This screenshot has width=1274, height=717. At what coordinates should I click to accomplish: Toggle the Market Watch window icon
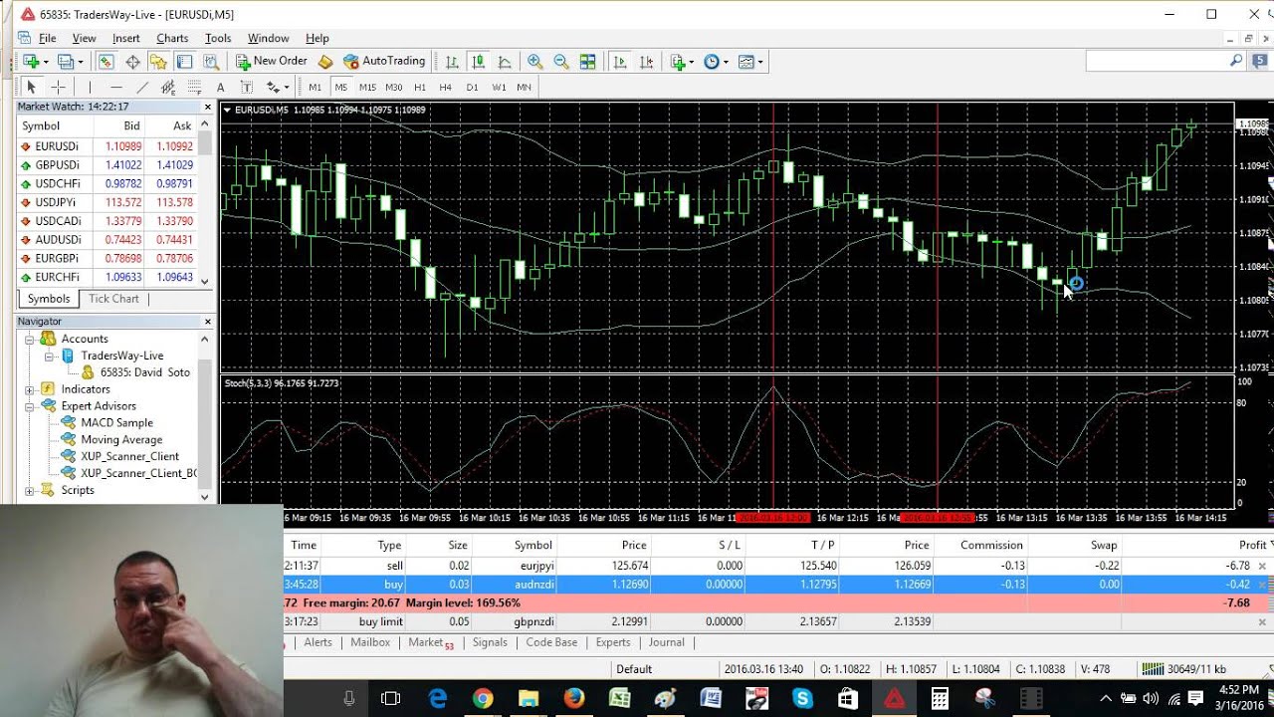click(106, 61)
